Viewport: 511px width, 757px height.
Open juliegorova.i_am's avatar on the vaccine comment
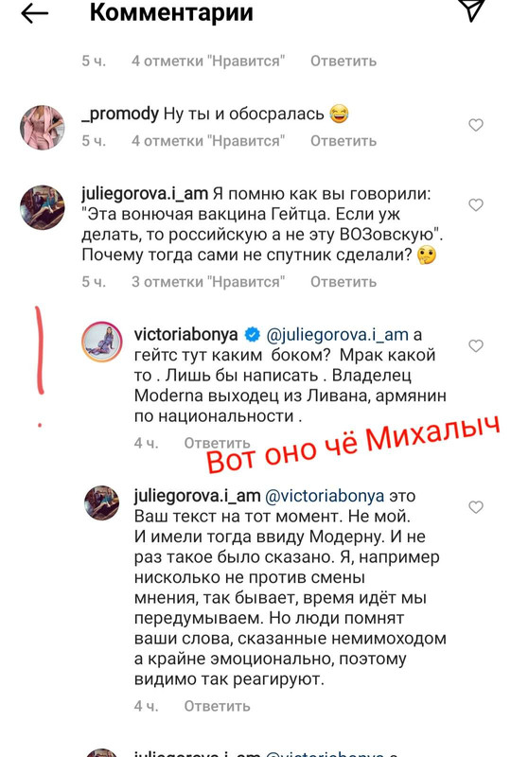[x=42, y=207]
